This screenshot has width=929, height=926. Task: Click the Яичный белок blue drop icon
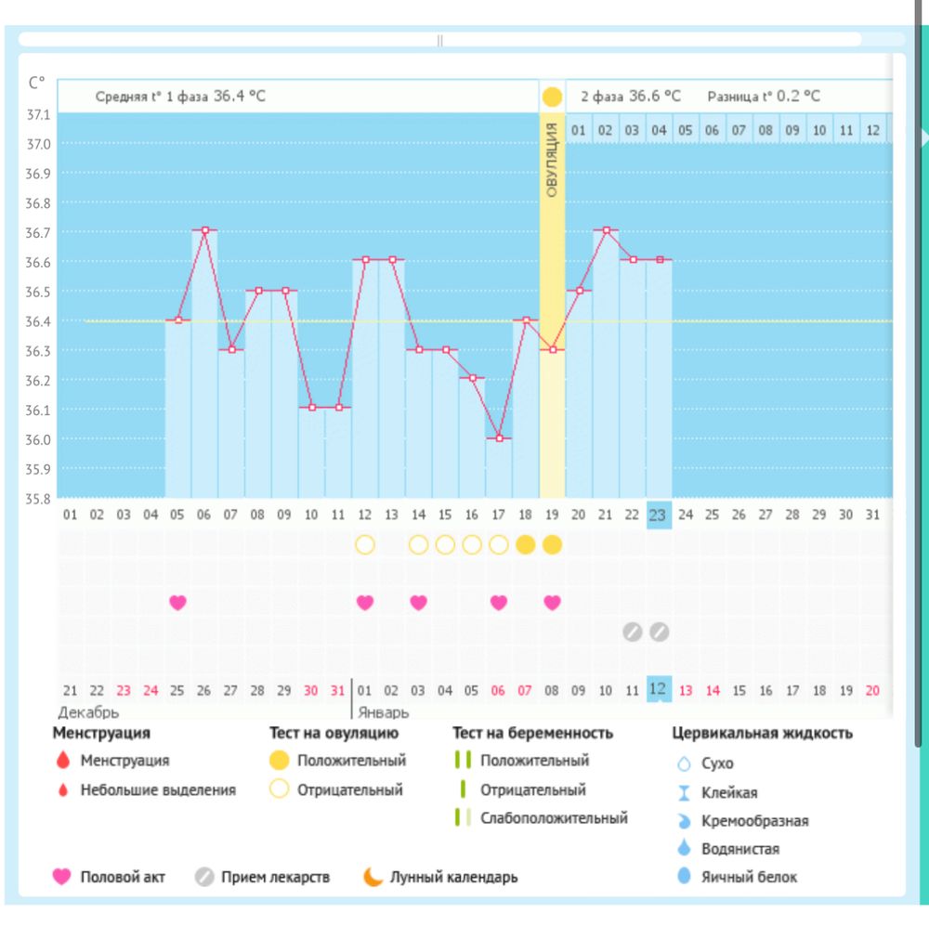pyautogui.click(x=685, y=876)
